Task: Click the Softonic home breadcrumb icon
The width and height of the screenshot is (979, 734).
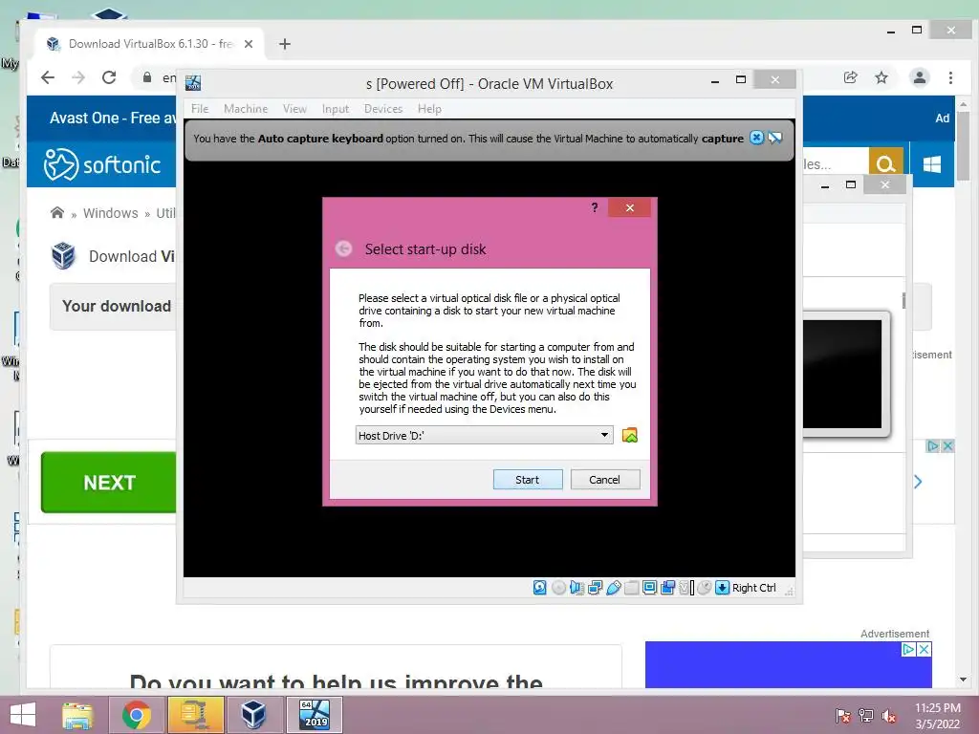Action: pyautogui.click(x=56, y=213)
